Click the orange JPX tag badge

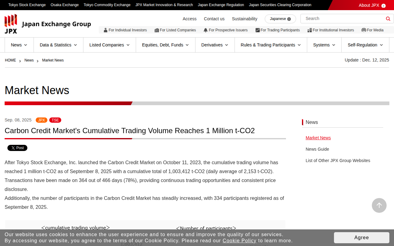pyautogui.click(x=42, y=120)
